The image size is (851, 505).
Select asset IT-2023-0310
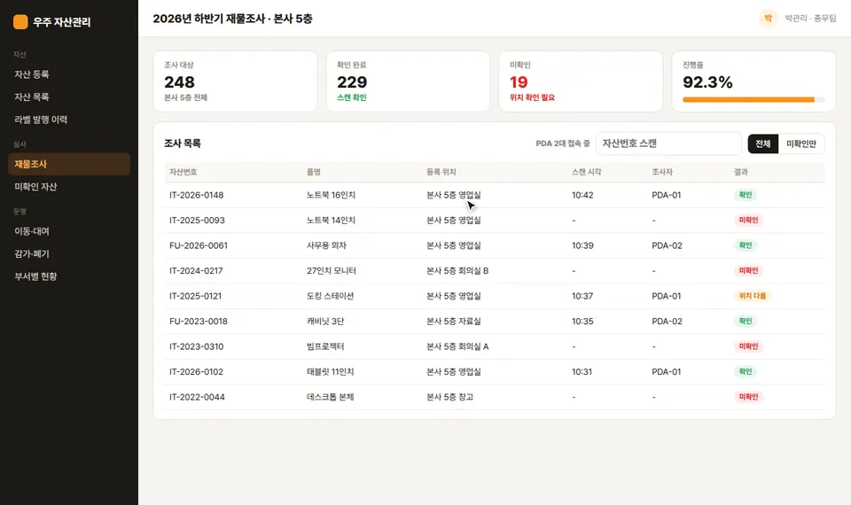coord(197,346)
